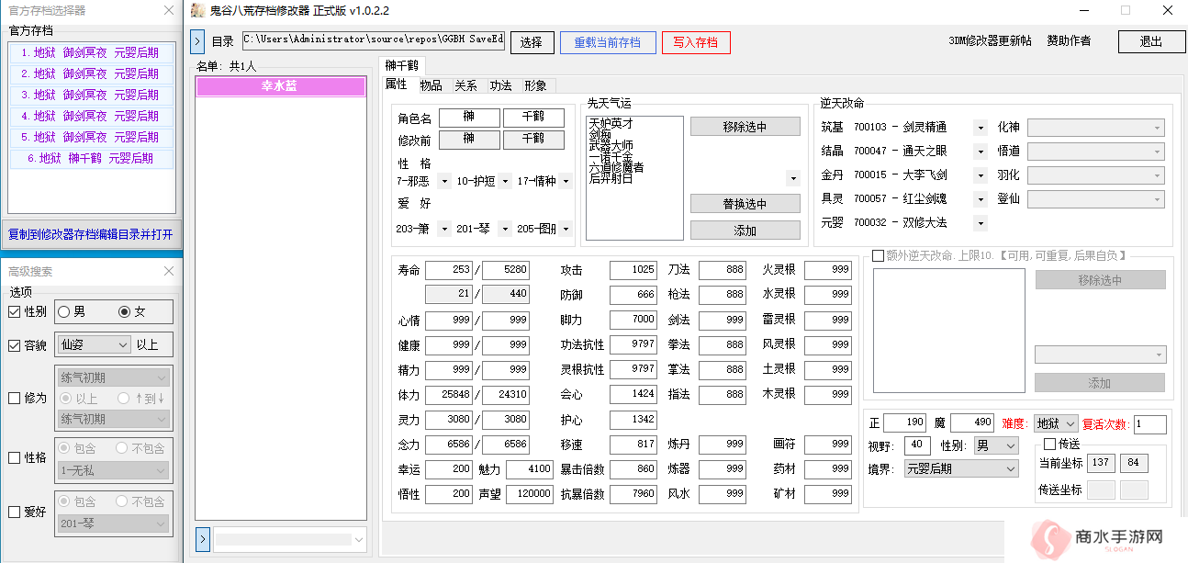Viewport: 1188px width, 563px height.
Task: Enable the 传送 checkbox
Action: click(x=1049, y=445)
